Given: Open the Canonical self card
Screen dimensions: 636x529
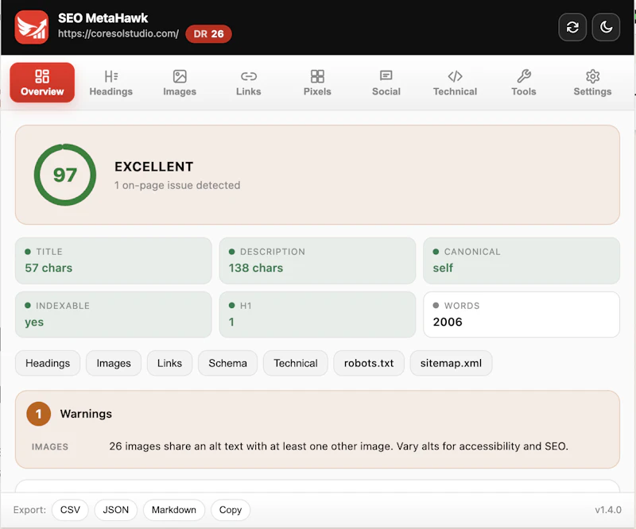Looking at the screenshot, I should 522,261.
